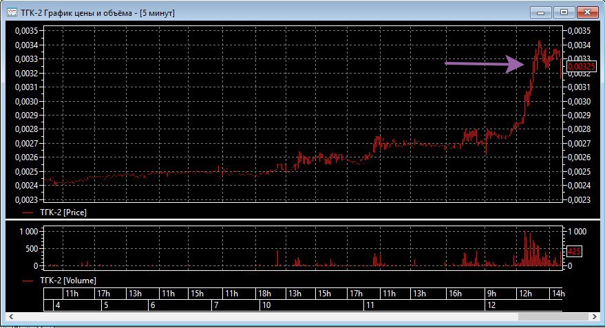605x328 pixels.
Task: Select the ТГК-2 [Price] legend label
Action: (63, 212)
